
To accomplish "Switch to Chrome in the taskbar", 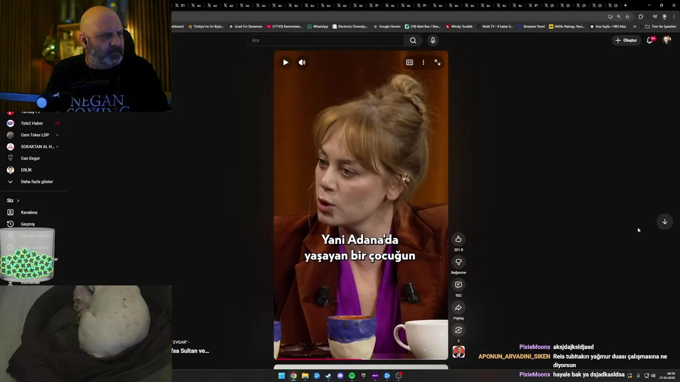I will 293,376.
